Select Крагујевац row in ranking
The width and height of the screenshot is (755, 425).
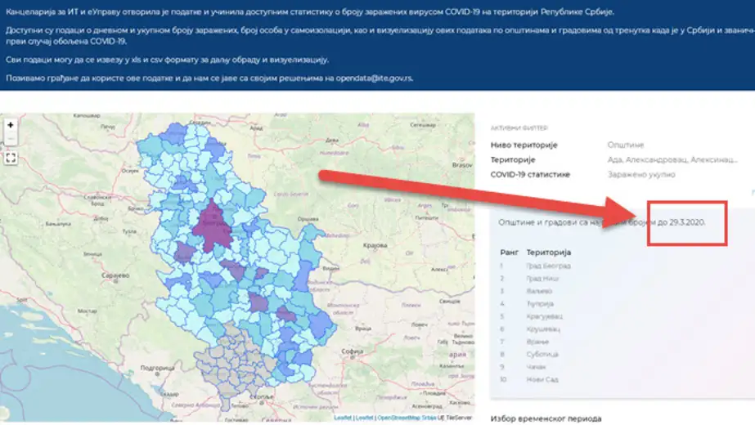coord(545,316)
